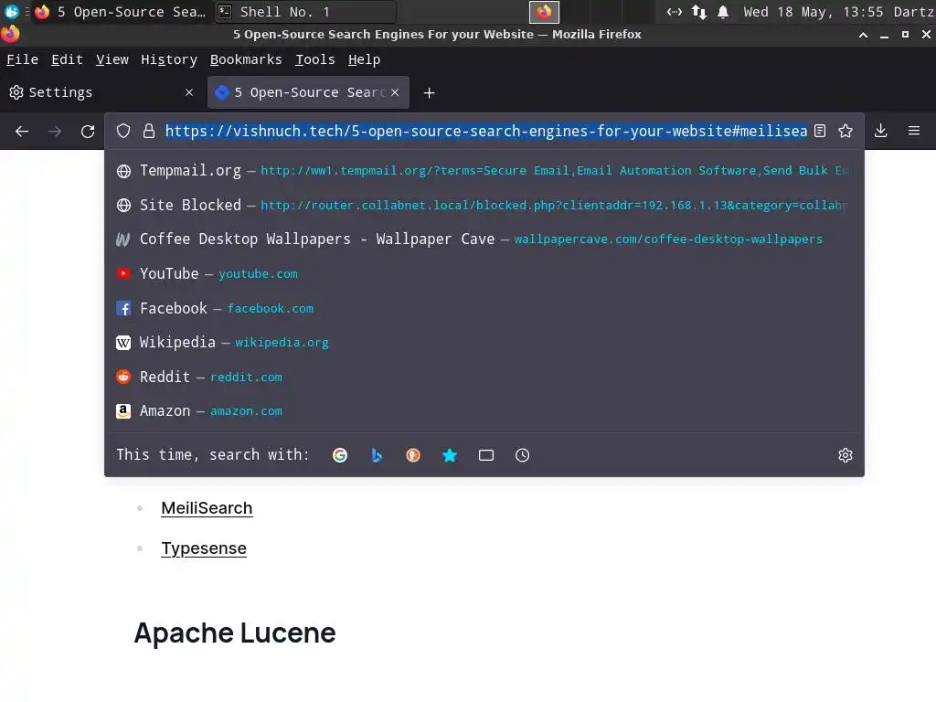936x702 pixels.
Task: Select Tempmail.org suggestion
Action: coord(484,171)
